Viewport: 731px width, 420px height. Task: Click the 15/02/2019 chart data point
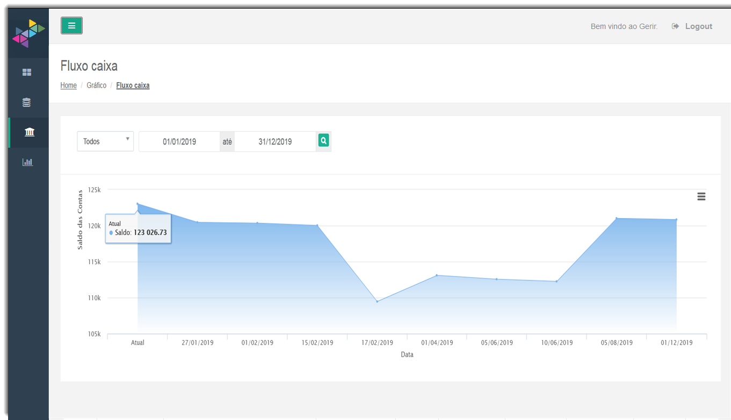coord(317,226)
